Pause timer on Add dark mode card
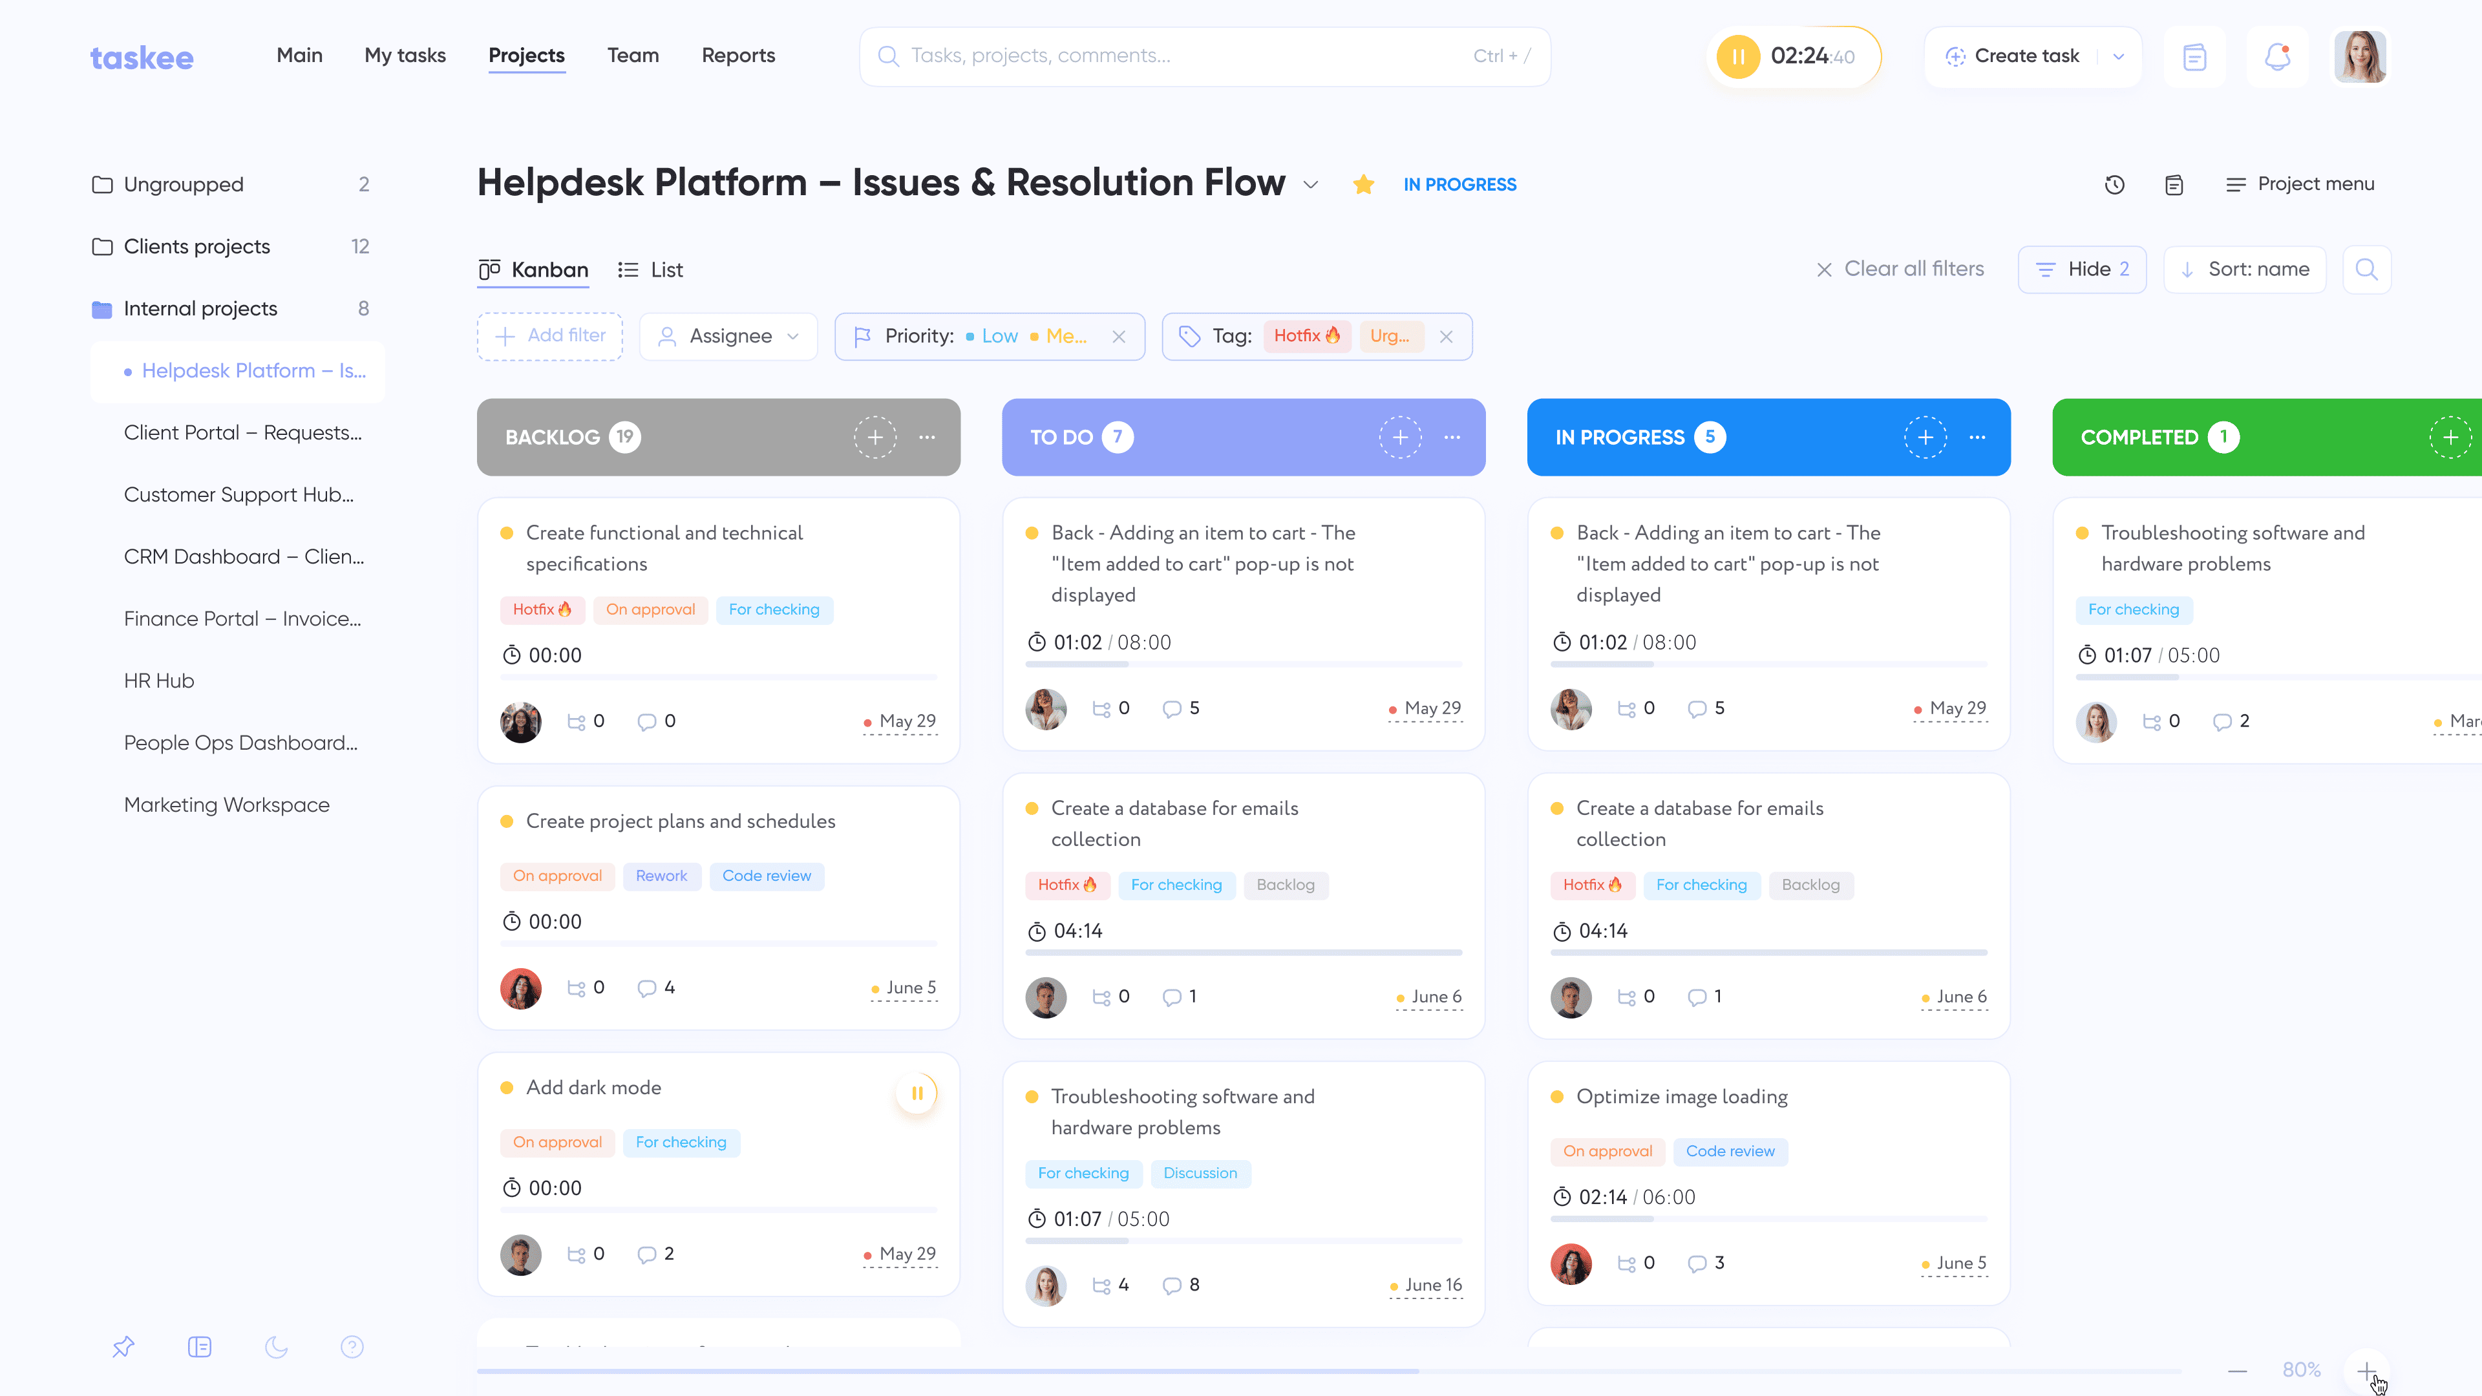Screen dimensions: 2482x1396 point(917,1094)
